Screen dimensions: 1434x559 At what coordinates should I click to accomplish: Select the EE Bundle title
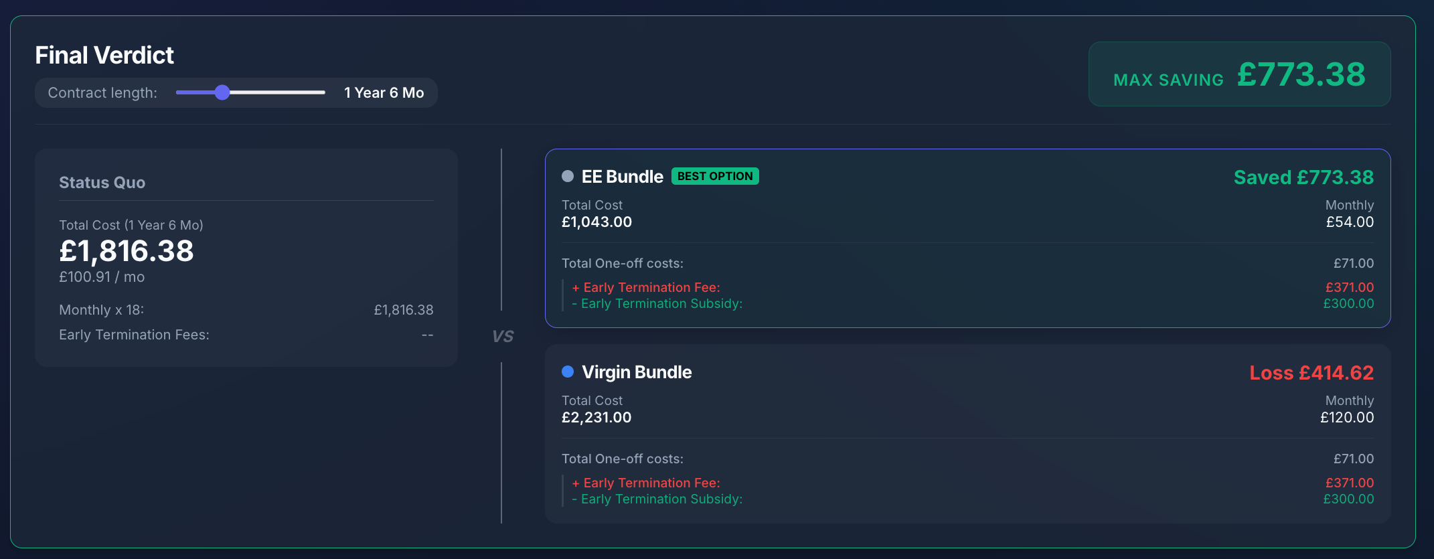(622, 177)
